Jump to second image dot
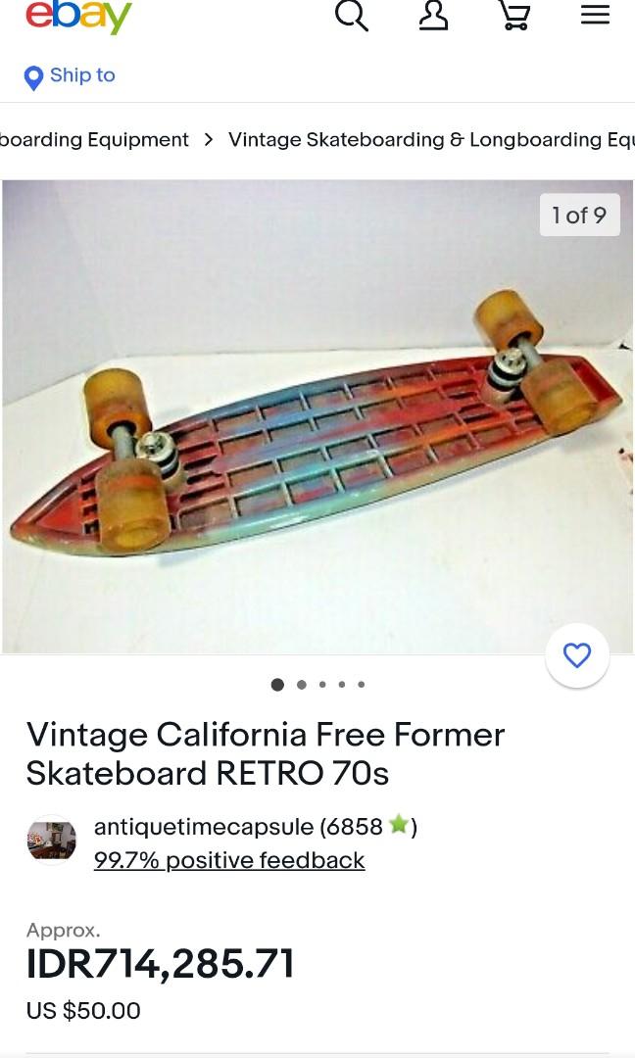Viewport: 635px width, 1058px height. pos(302,684)
